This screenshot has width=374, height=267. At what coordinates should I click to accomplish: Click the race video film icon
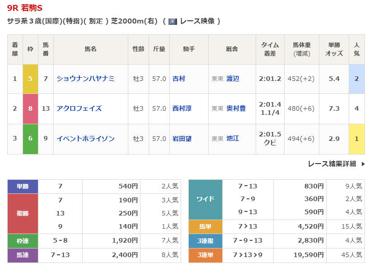[173, 21]
